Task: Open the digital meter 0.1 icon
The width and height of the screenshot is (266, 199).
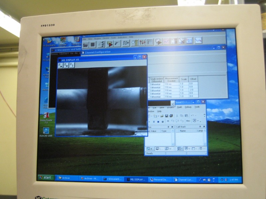Action: (x=189, y=40)
